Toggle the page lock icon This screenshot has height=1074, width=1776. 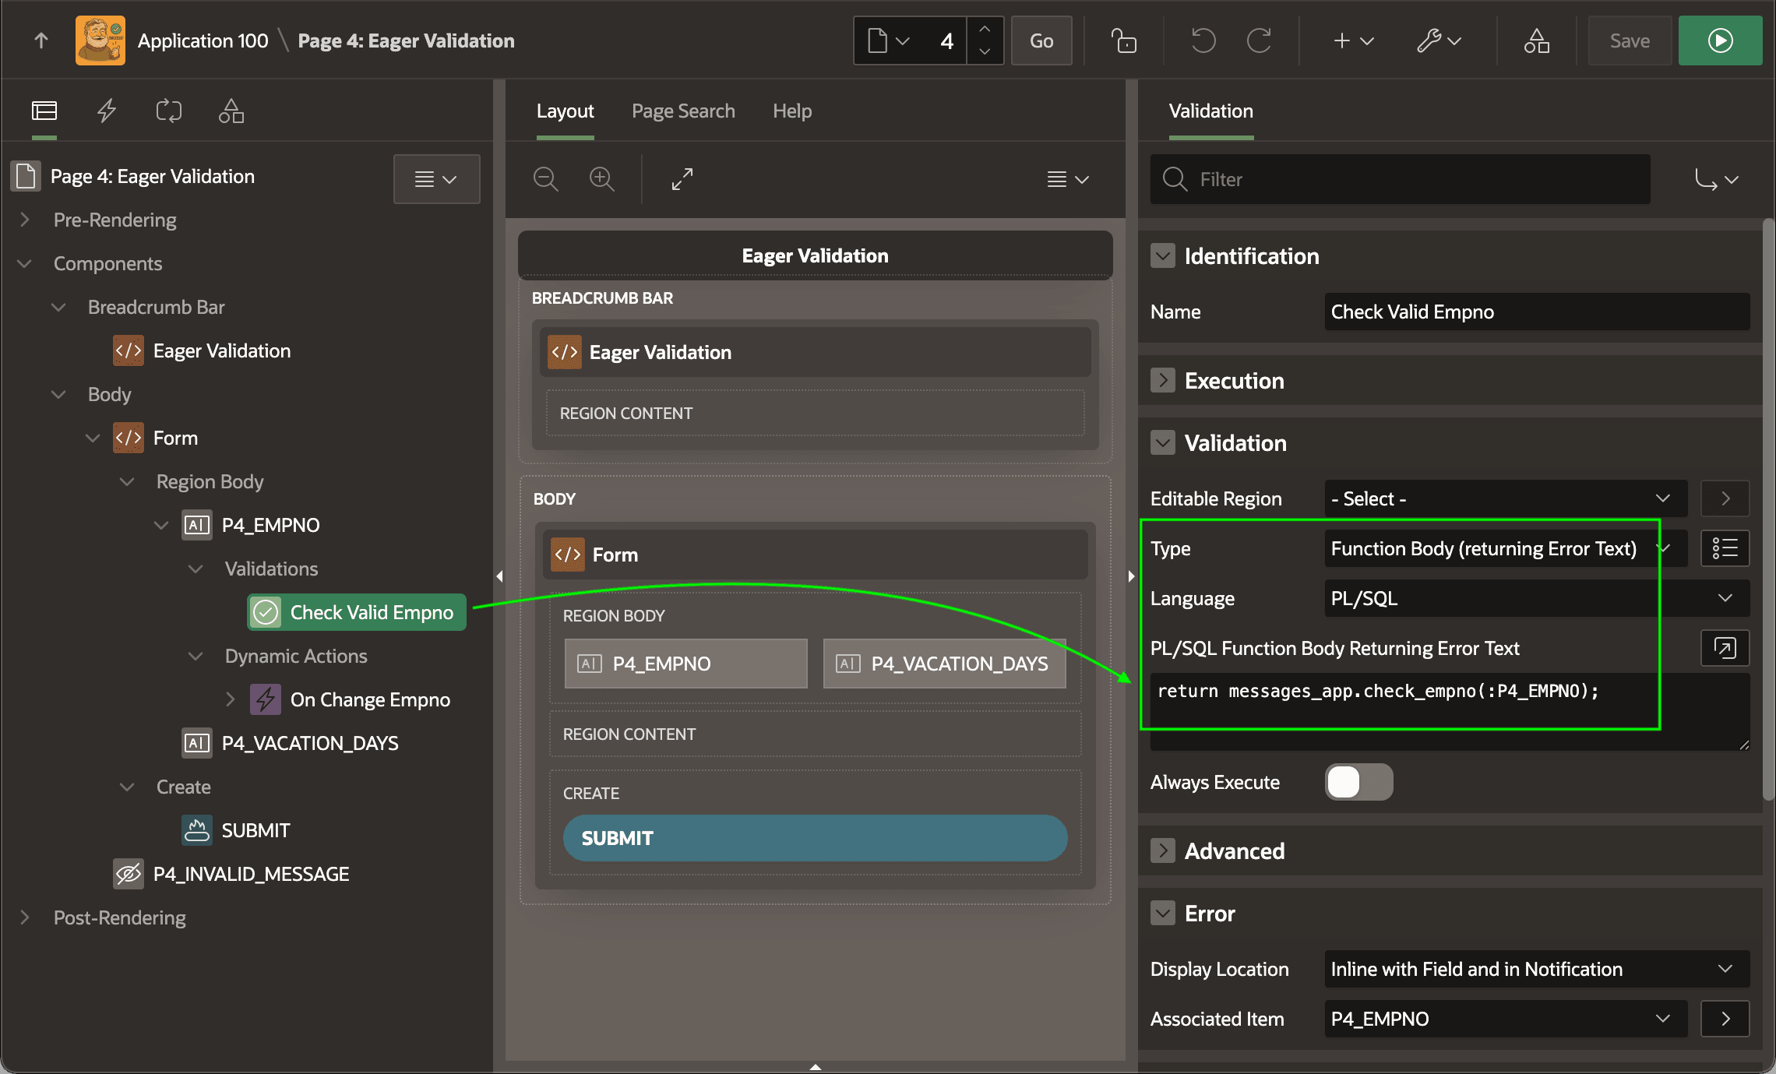click(1123, 40)
